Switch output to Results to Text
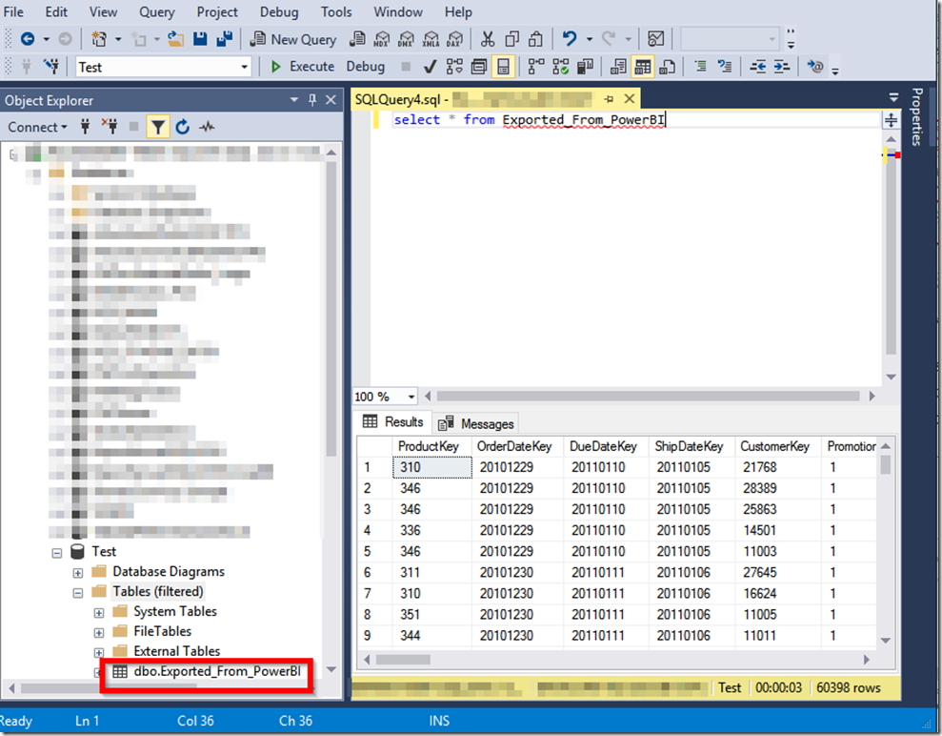942x736 pixels. point(618,66)
